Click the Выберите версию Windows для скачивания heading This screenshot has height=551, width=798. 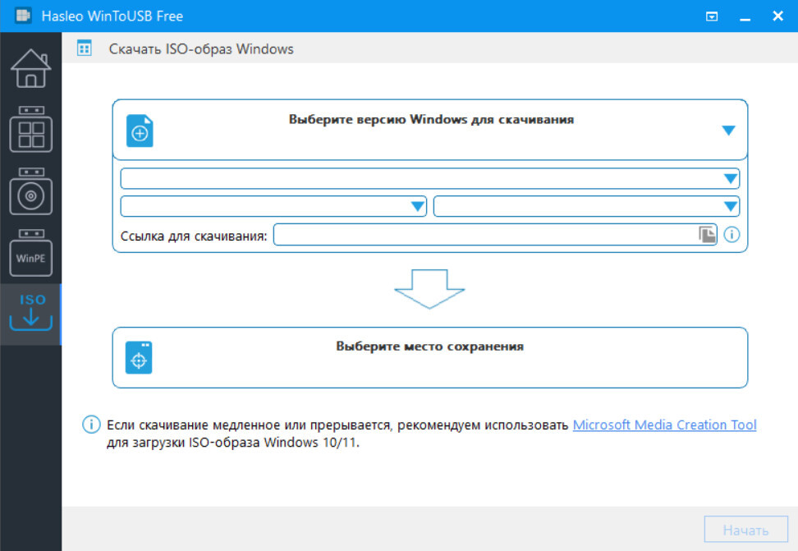[431, 120]
